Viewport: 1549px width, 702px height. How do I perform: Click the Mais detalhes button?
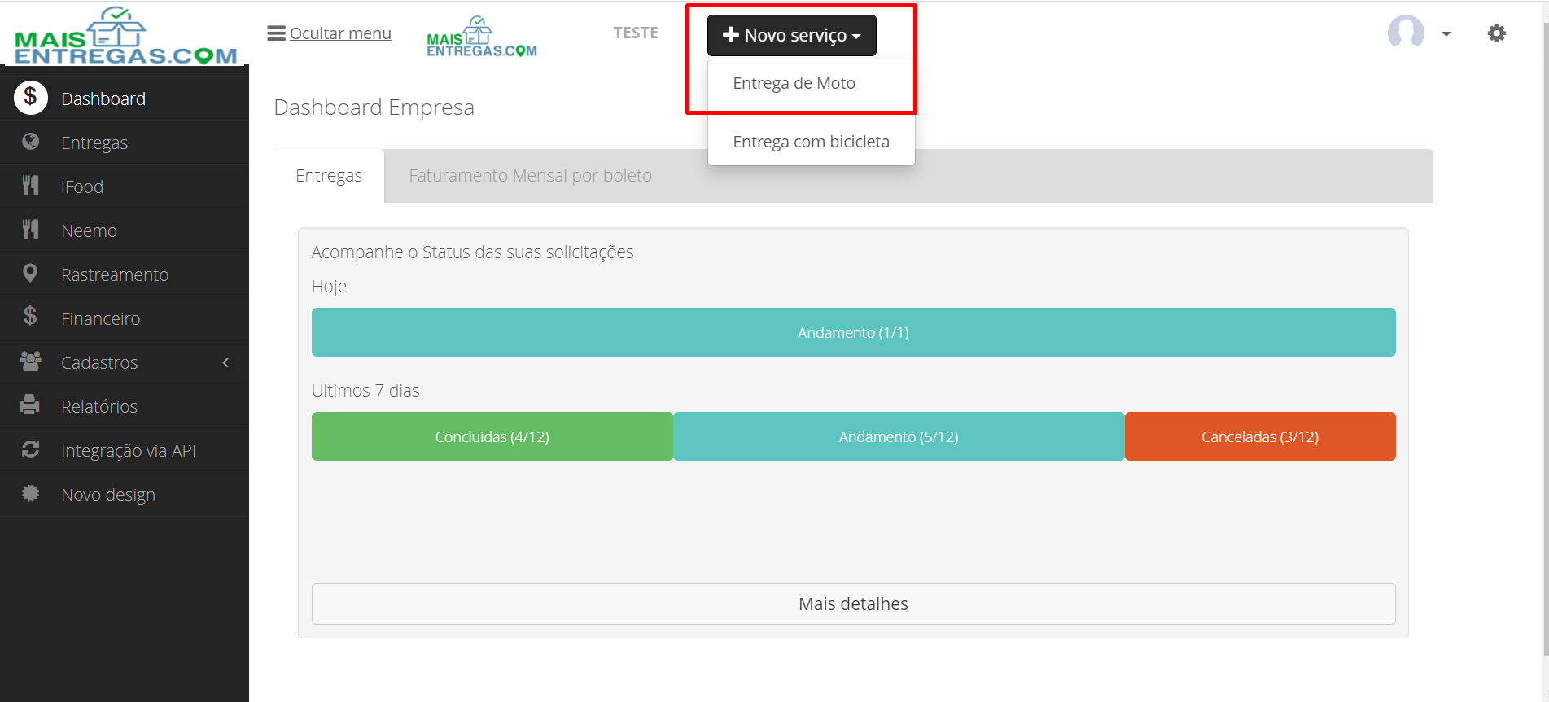point(853,603)
